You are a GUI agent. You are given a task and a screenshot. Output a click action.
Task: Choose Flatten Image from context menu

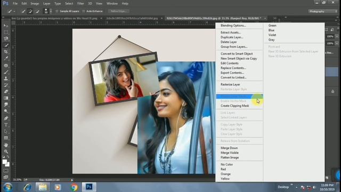pyautogui.click(x=230, y=158)
